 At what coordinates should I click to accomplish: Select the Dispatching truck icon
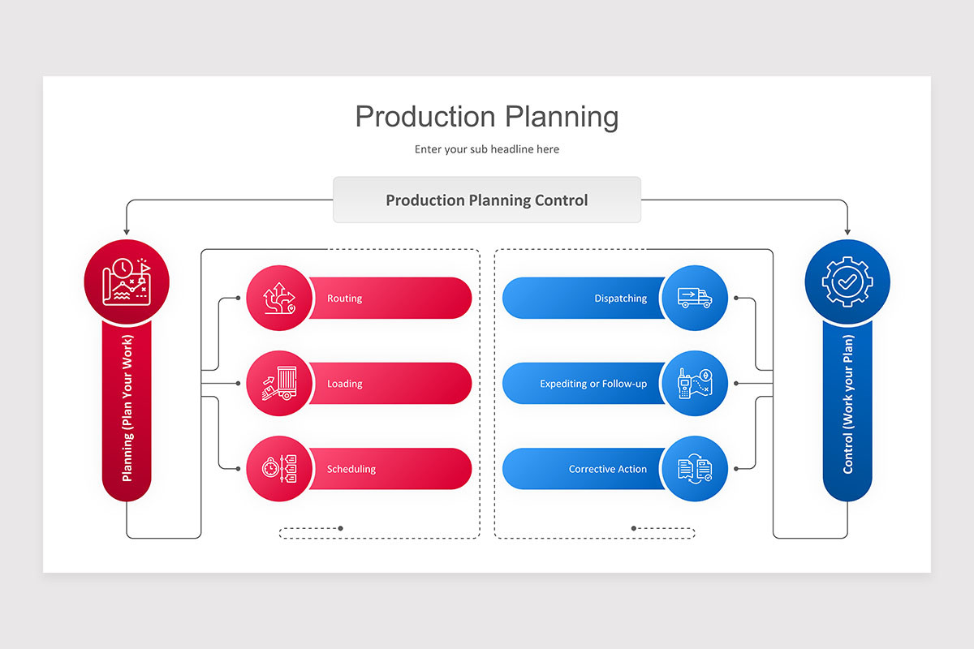tap(695, 299)
